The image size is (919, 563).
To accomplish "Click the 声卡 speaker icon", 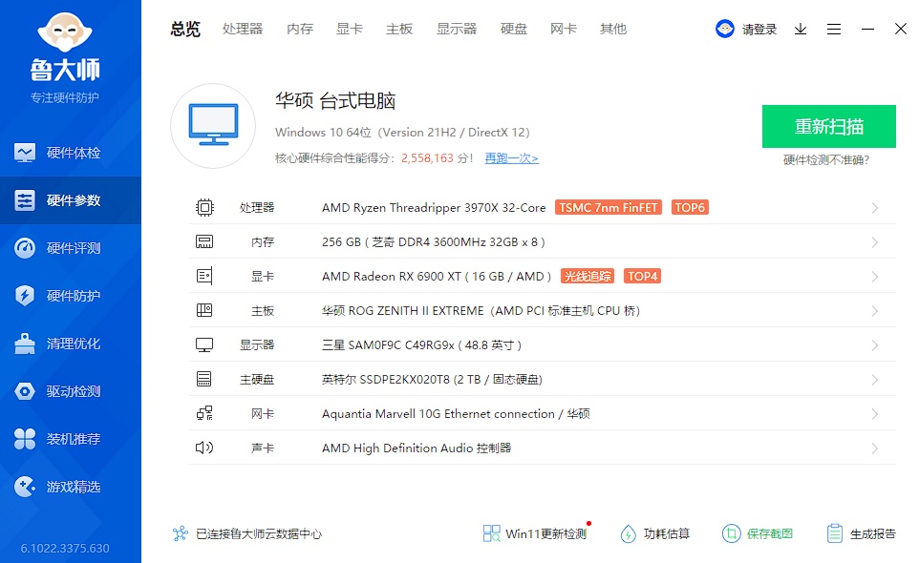I will (204, 448).
